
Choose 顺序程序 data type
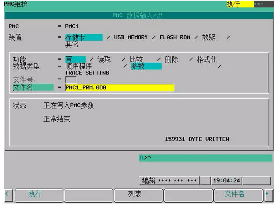[78, 66]
